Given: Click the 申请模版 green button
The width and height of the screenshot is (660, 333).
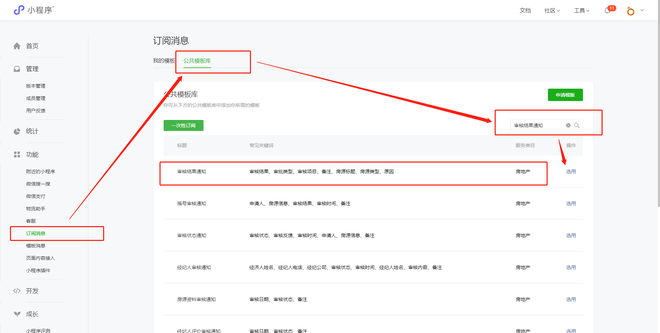Looking at the screenshot, I should (565, 95).
